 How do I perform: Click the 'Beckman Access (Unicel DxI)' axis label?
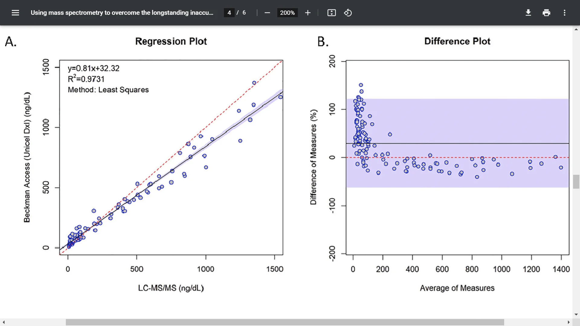pos(27,157)
